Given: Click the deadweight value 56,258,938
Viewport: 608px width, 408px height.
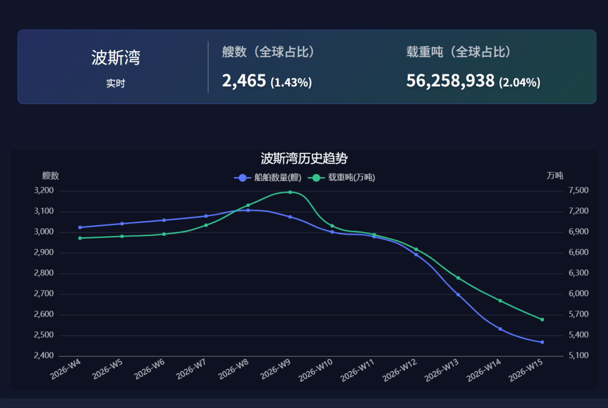Looking at the screenshot, I should 450,81.
